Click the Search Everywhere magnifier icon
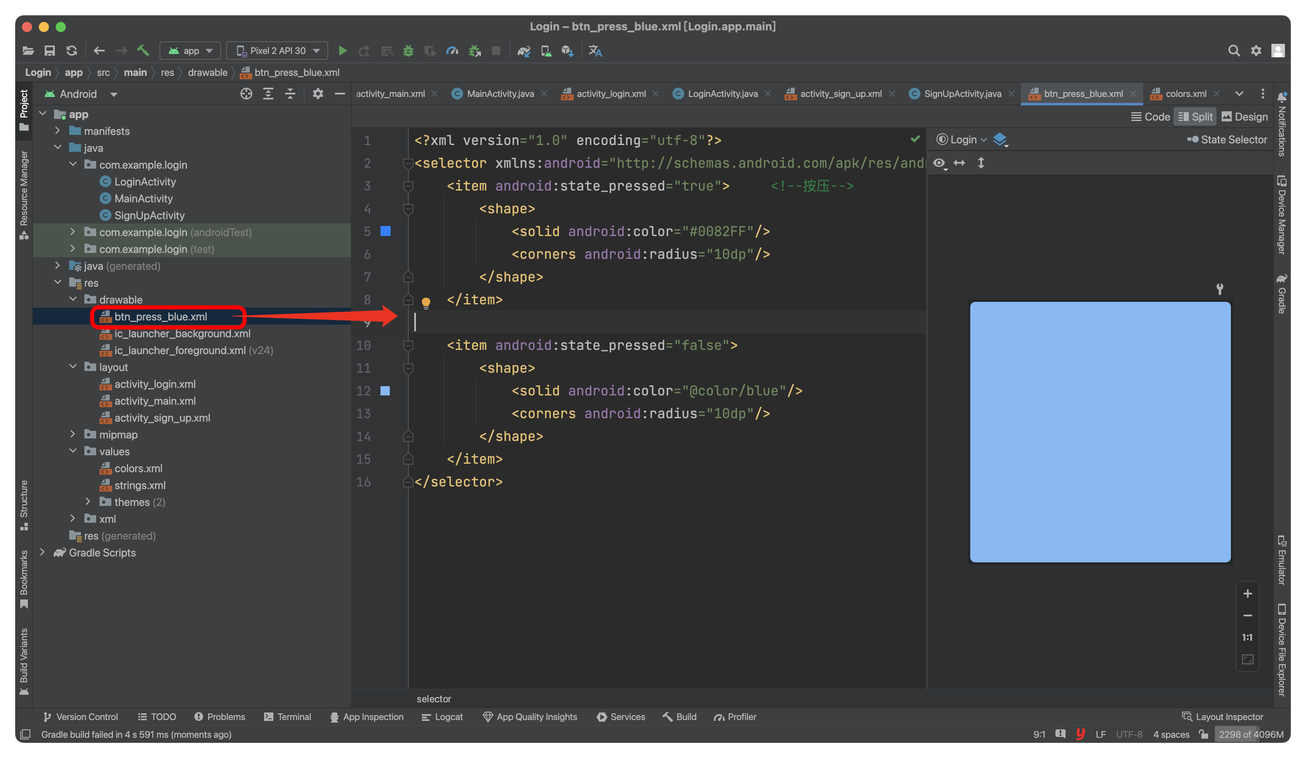Image resolution: width=1306 pixels, height=758 pixels. pyautogui.click(x=1234, y=51)
